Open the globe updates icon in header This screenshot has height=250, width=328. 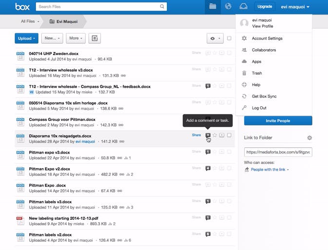coord(228,6)
